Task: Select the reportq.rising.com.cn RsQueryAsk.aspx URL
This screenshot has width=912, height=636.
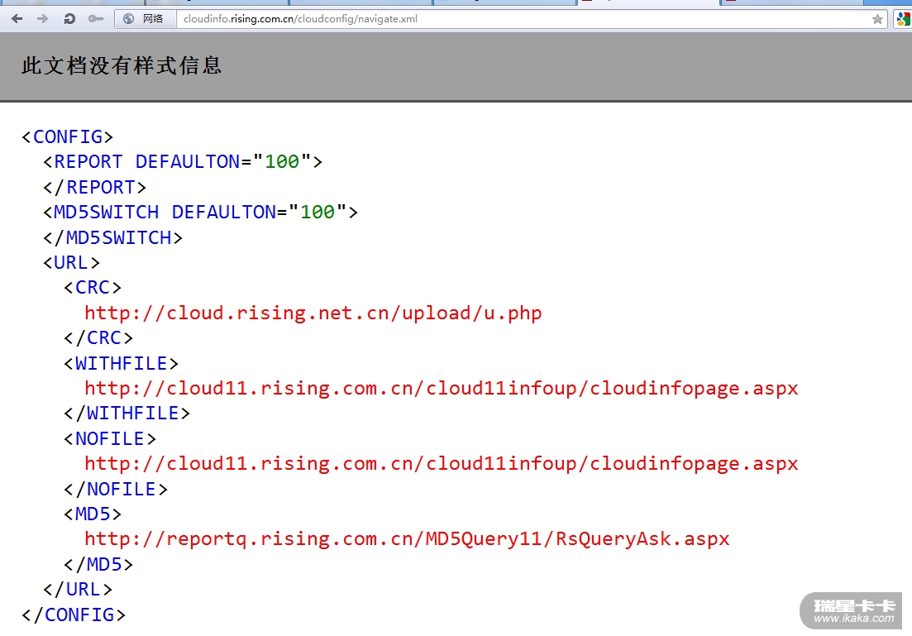Action: coord(407,539)
